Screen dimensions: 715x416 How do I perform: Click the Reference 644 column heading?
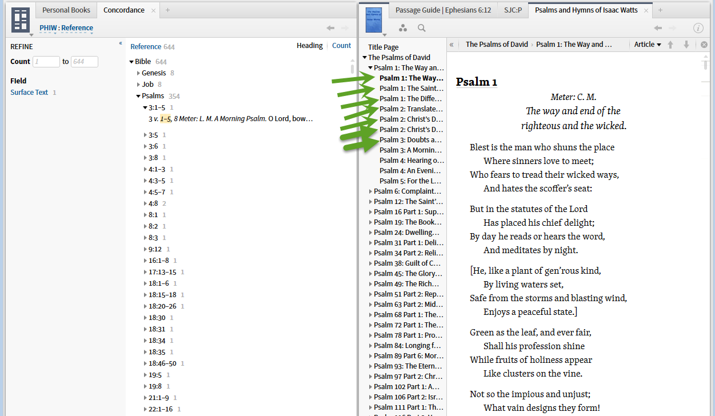click(x=153, y=46)
